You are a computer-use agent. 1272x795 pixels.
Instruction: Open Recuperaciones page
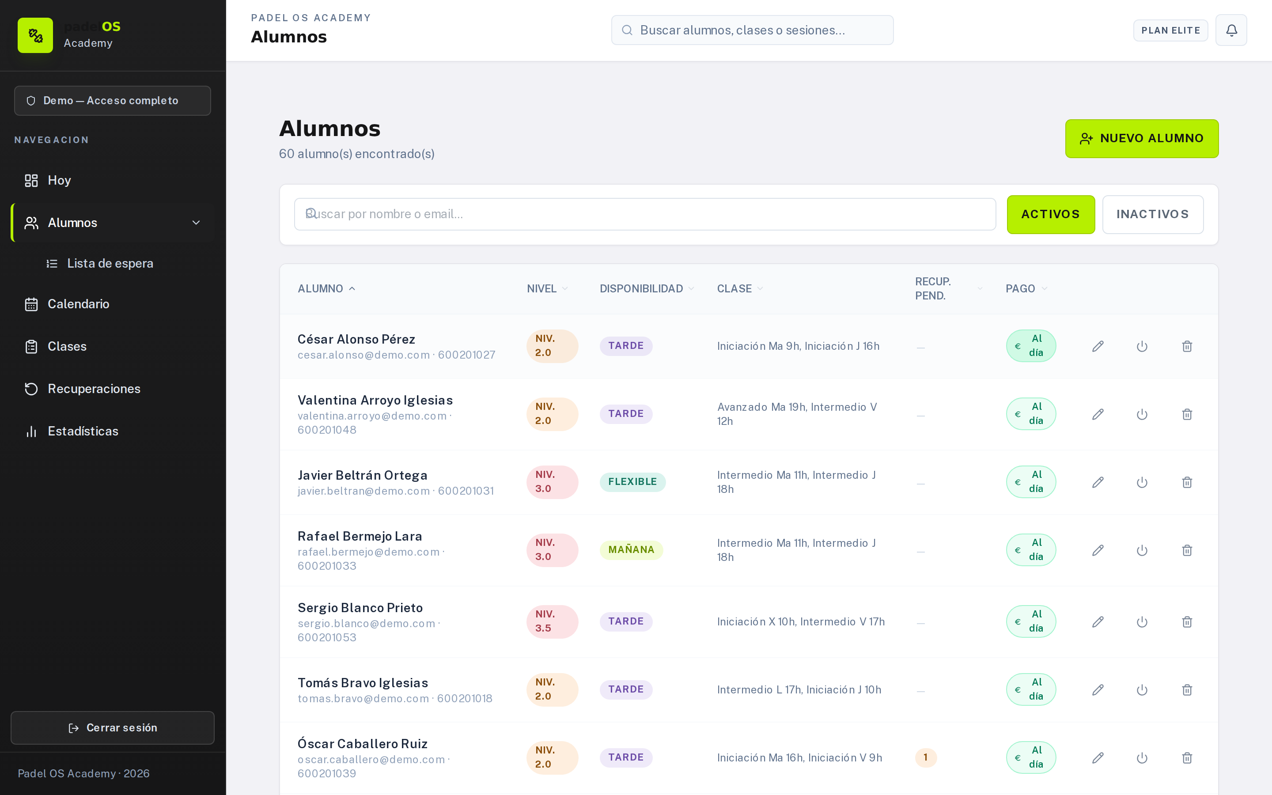tap(112, 389)
